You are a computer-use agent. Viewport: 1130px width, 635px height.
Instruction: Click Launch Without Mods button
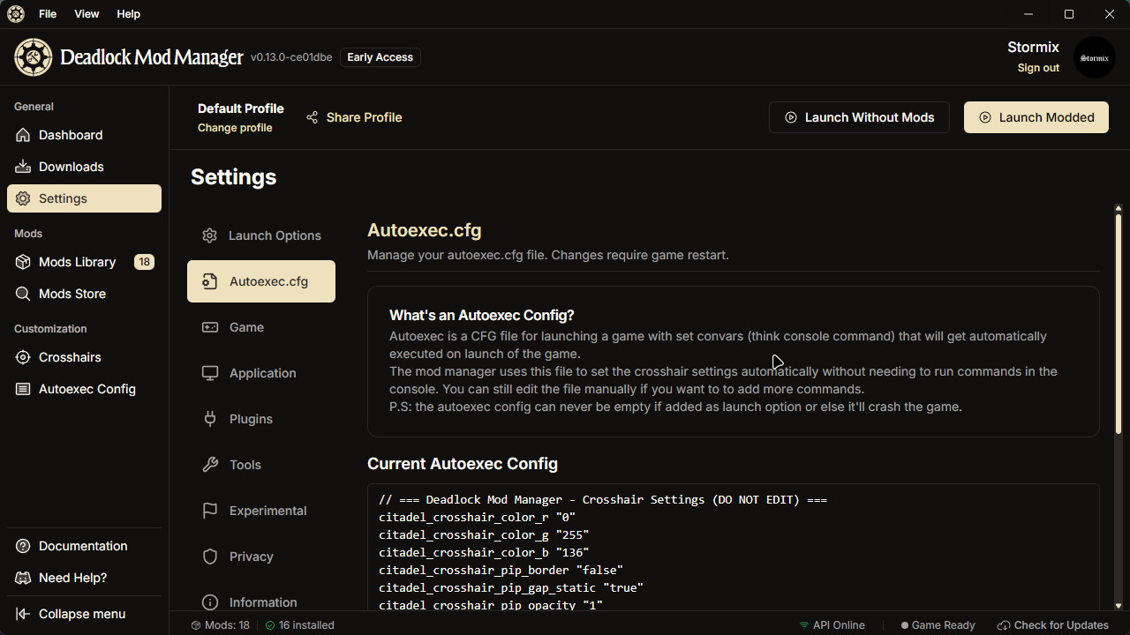859,117
